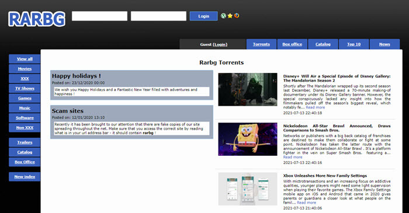Screen dimensions: 409x213
Task: Focus the second login input field
Action: click(x=158, y=16)
